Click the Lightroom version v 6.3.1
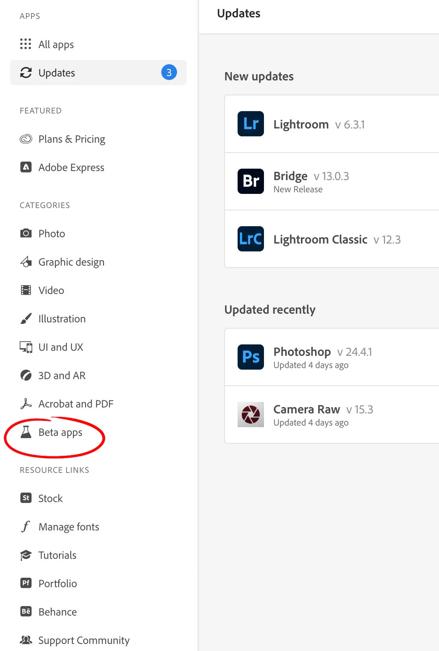This screenshot has width=439, height=651. [x=350, y=125]
